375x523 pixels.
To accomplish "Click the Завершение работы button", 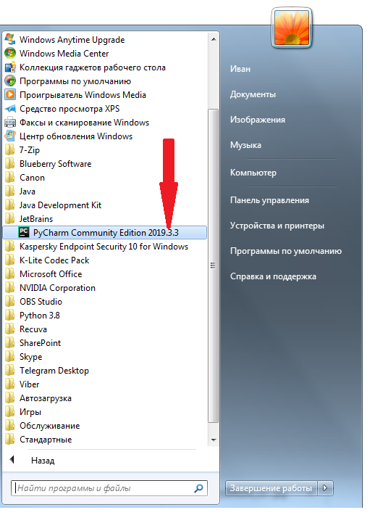I will pyautogui.click(x=271, y=488).
